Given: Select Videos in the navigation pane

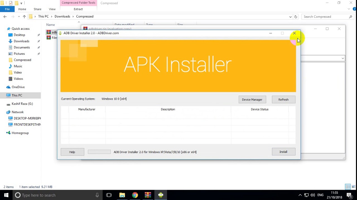Looking at the screenshot, I should point(18,79).
